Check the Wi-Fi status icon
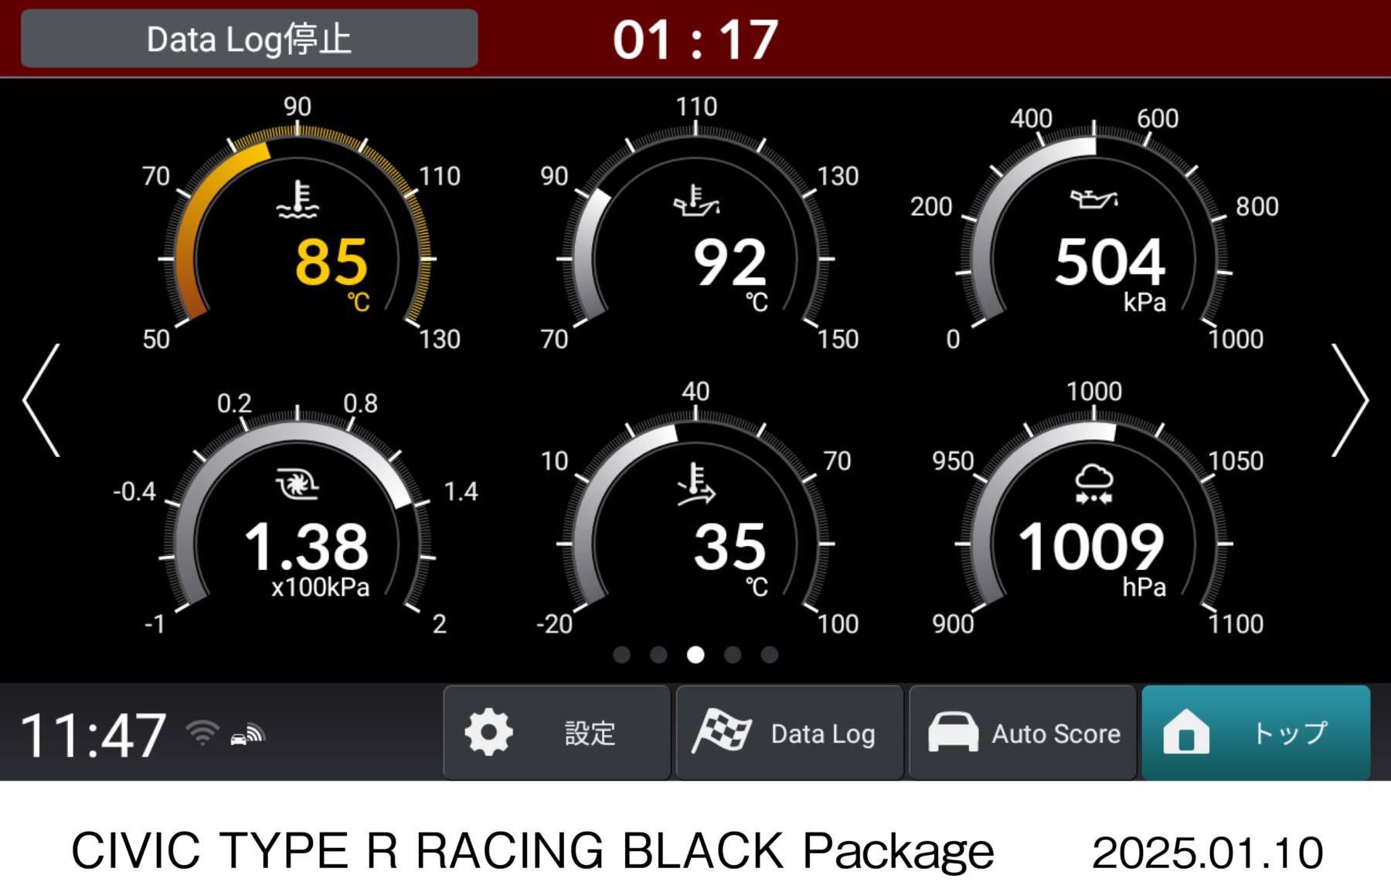The height and width of the screenshot is (885, 1391). tap(202, 732)
